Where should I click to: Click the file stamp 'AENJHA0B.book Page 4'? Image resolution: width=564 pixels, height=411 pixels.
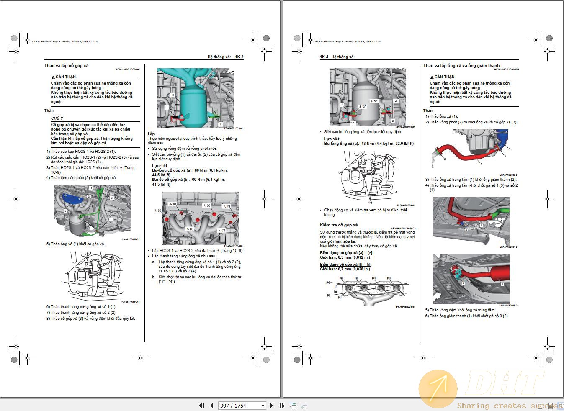[348, 41]
